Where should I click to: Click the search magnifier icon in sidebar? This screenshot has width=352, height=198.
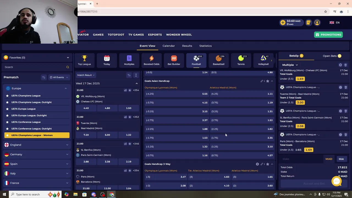click(68, 67)
